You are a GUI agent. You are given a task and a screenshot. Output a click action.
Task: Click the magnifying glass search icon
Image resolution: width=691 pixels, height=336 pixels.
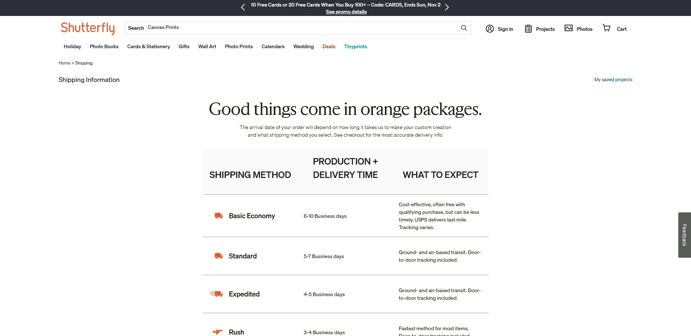click(x=464, y=28)
